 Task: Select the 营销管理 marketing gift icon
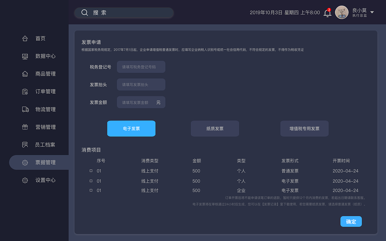pyautogui.click(x=25, y=127)
